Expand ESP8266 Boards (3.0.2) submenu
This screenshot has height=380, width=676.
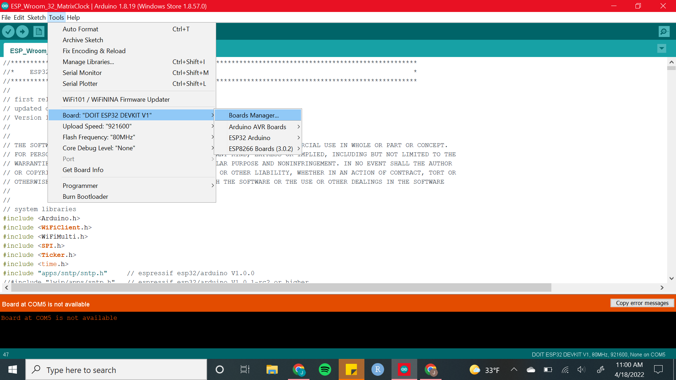(258, 149)
